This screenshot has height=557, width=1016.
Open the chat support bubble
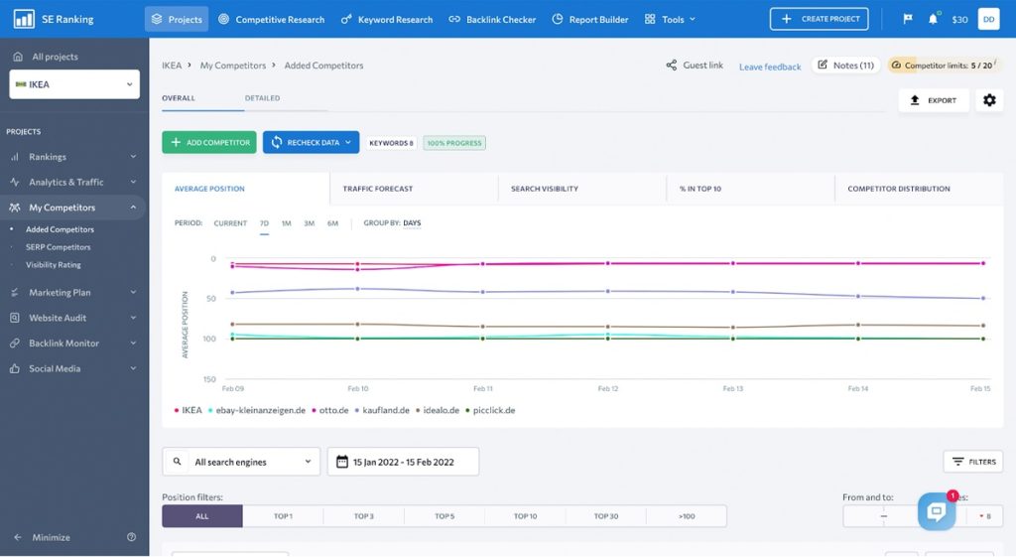pos(937,511)
